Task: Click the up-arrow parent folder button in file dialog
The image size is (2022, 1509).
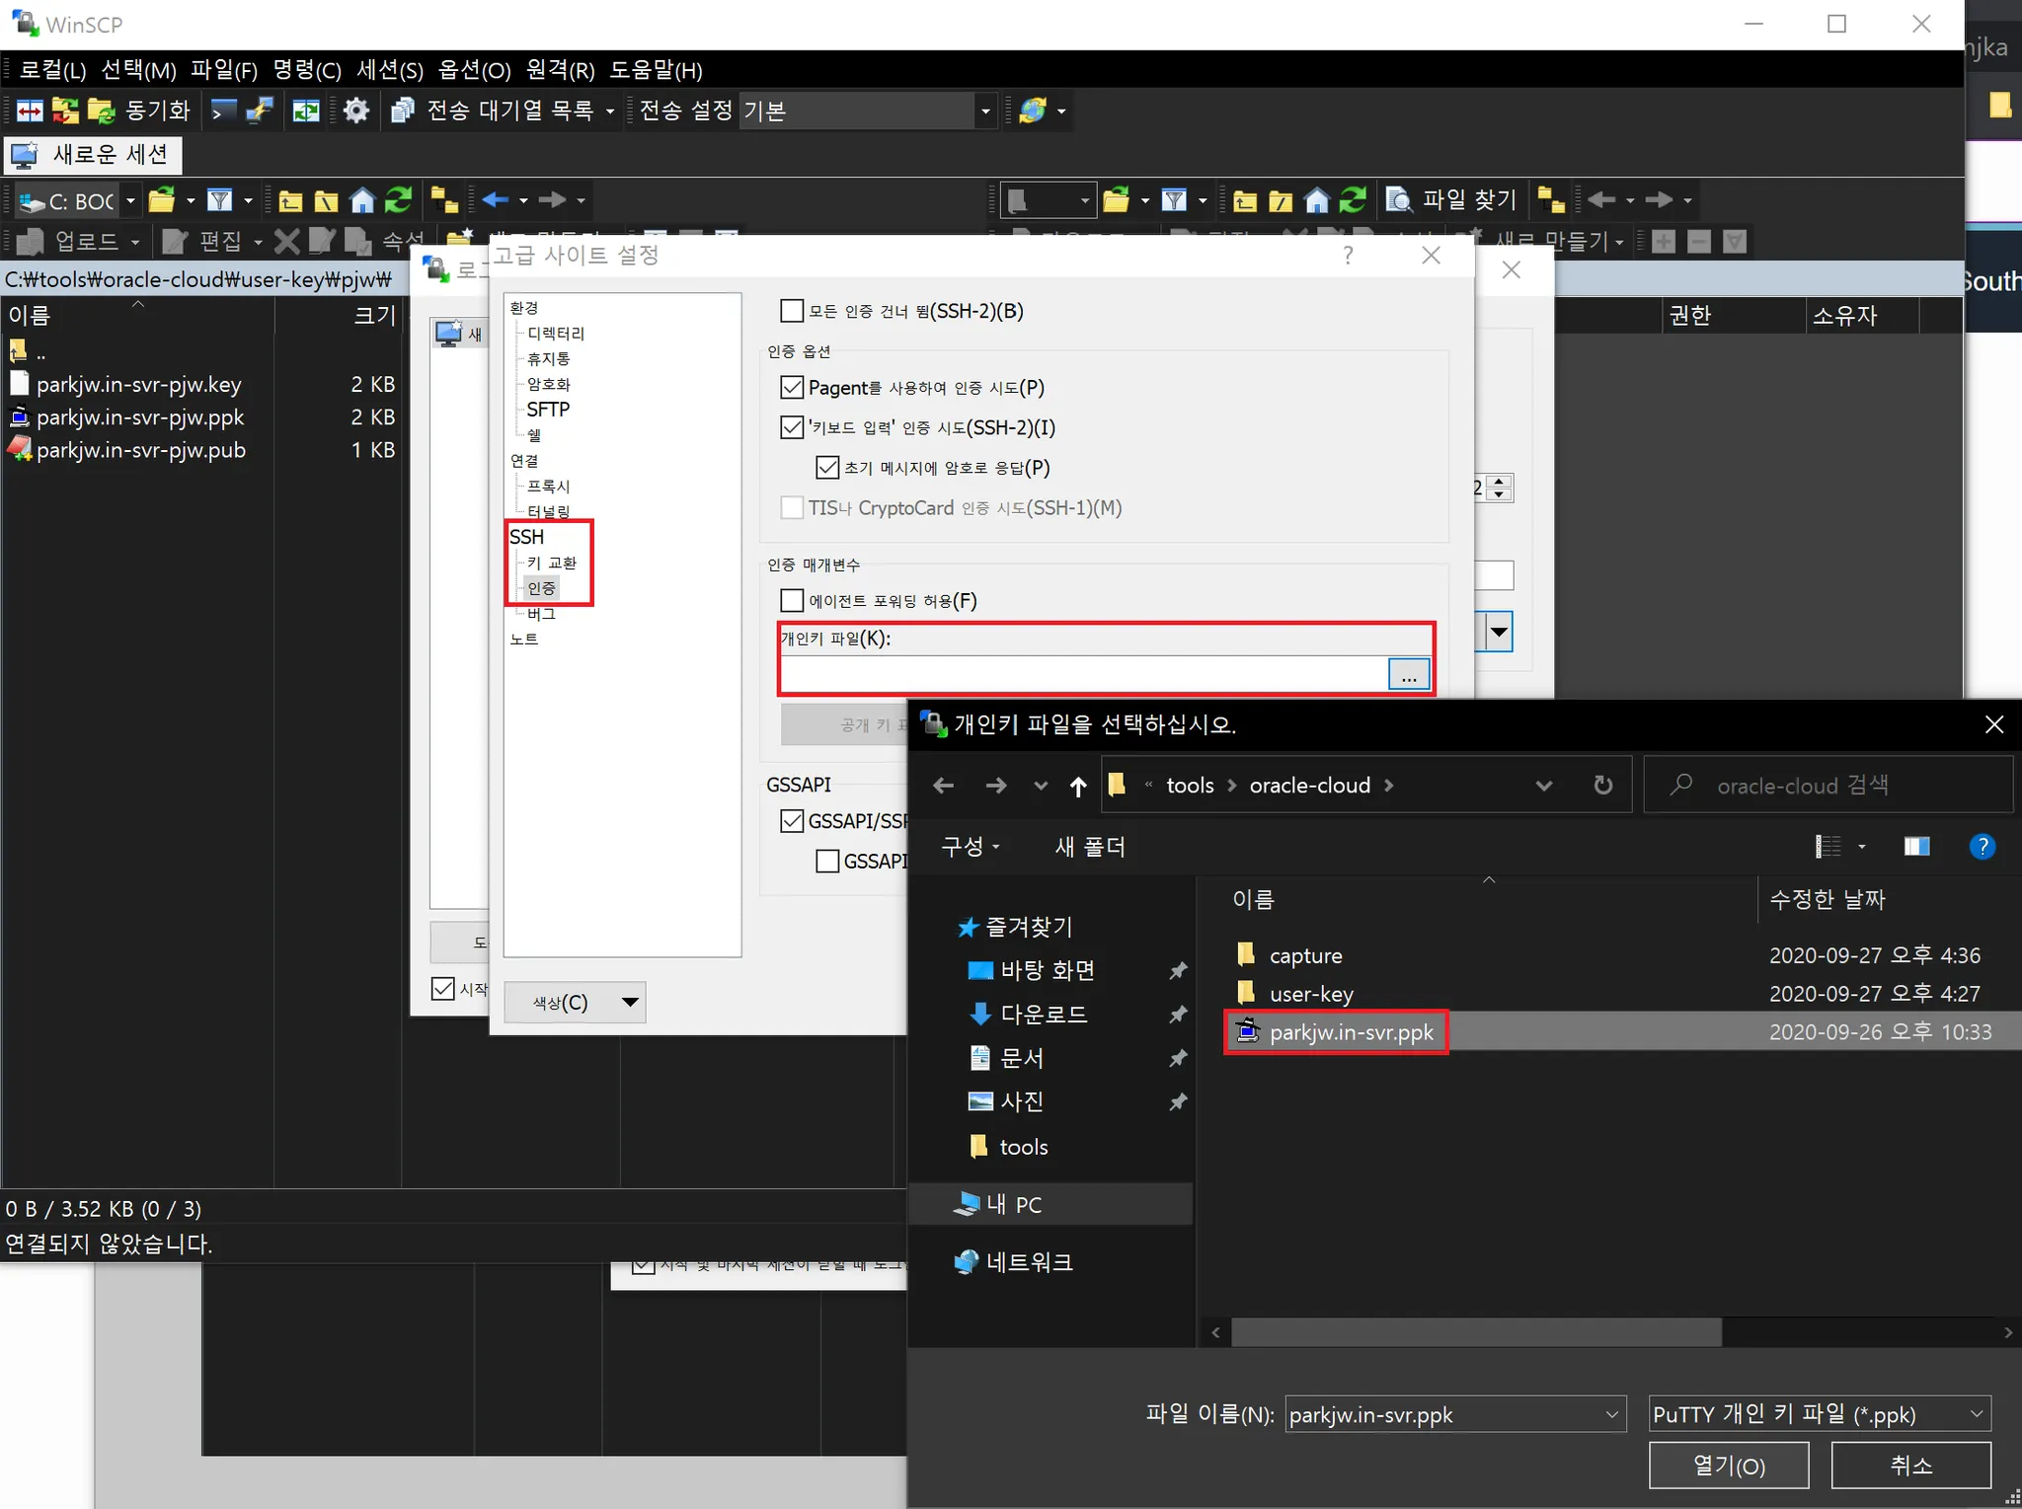Action: coord(1078,786)
